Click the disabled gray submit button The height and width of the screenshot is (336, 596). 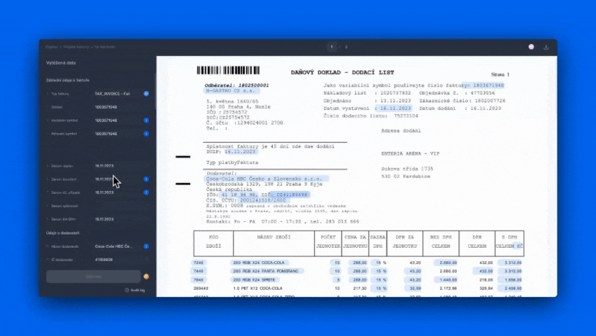click(x=94, y=276)
